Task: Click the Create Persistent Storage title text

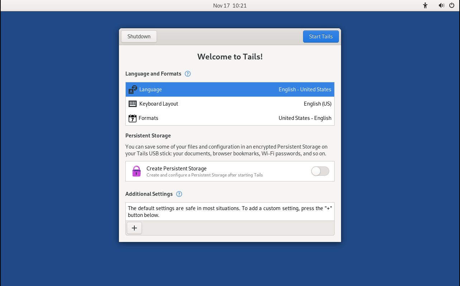Action: coord(176,169)
